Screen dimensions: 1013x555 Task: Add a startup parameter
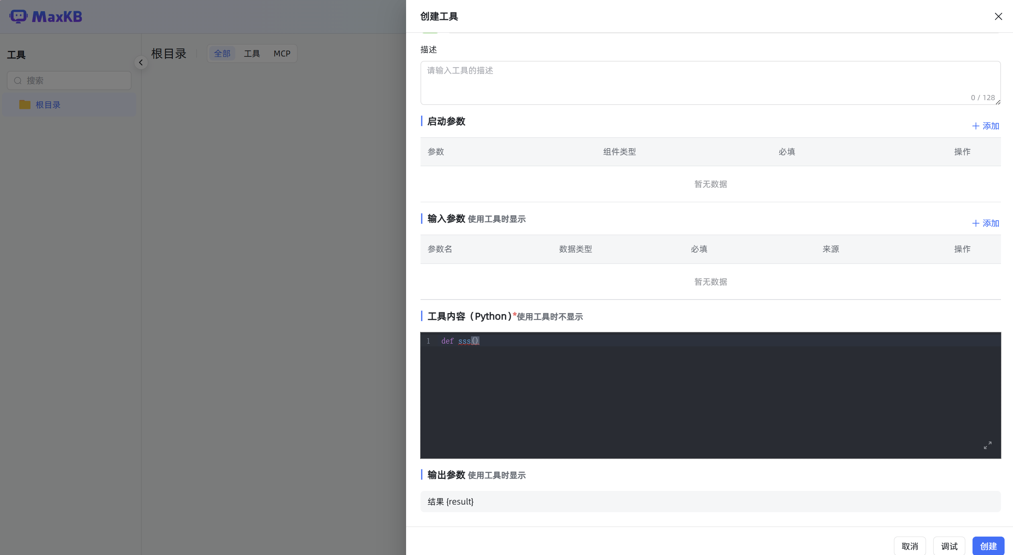(x=985, y=126)
